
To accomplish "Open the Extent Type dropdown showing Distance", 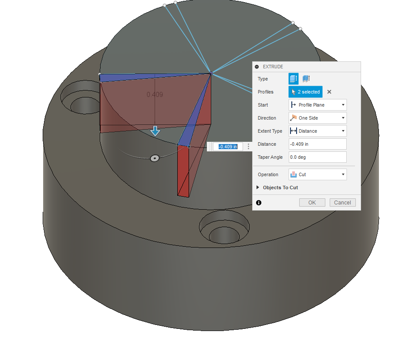I will pos(317,131).
